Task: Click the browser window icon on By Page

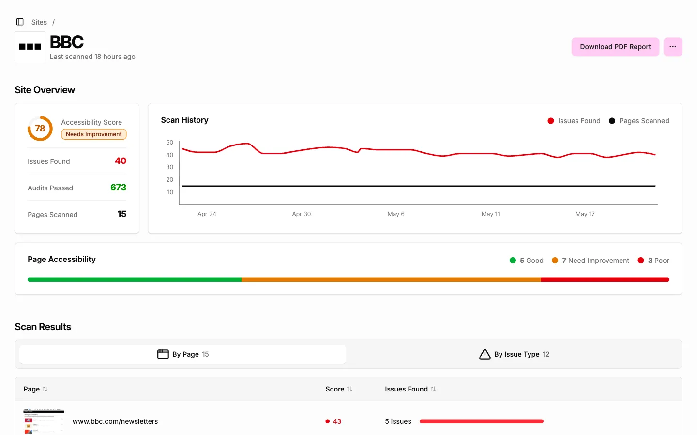Action: click(163, 354)
